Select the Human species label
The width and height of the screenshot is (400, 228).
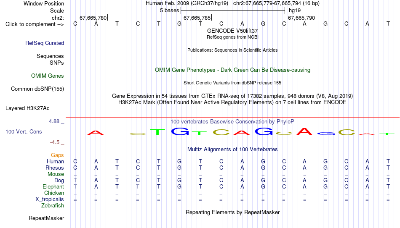click(x=55, y=161)
